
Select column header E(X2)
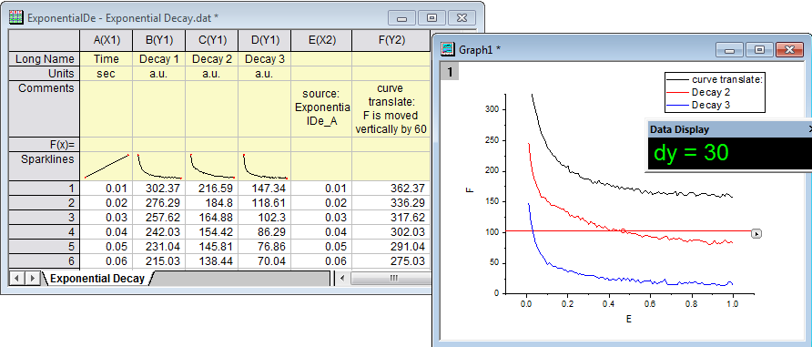pos(321,40)
